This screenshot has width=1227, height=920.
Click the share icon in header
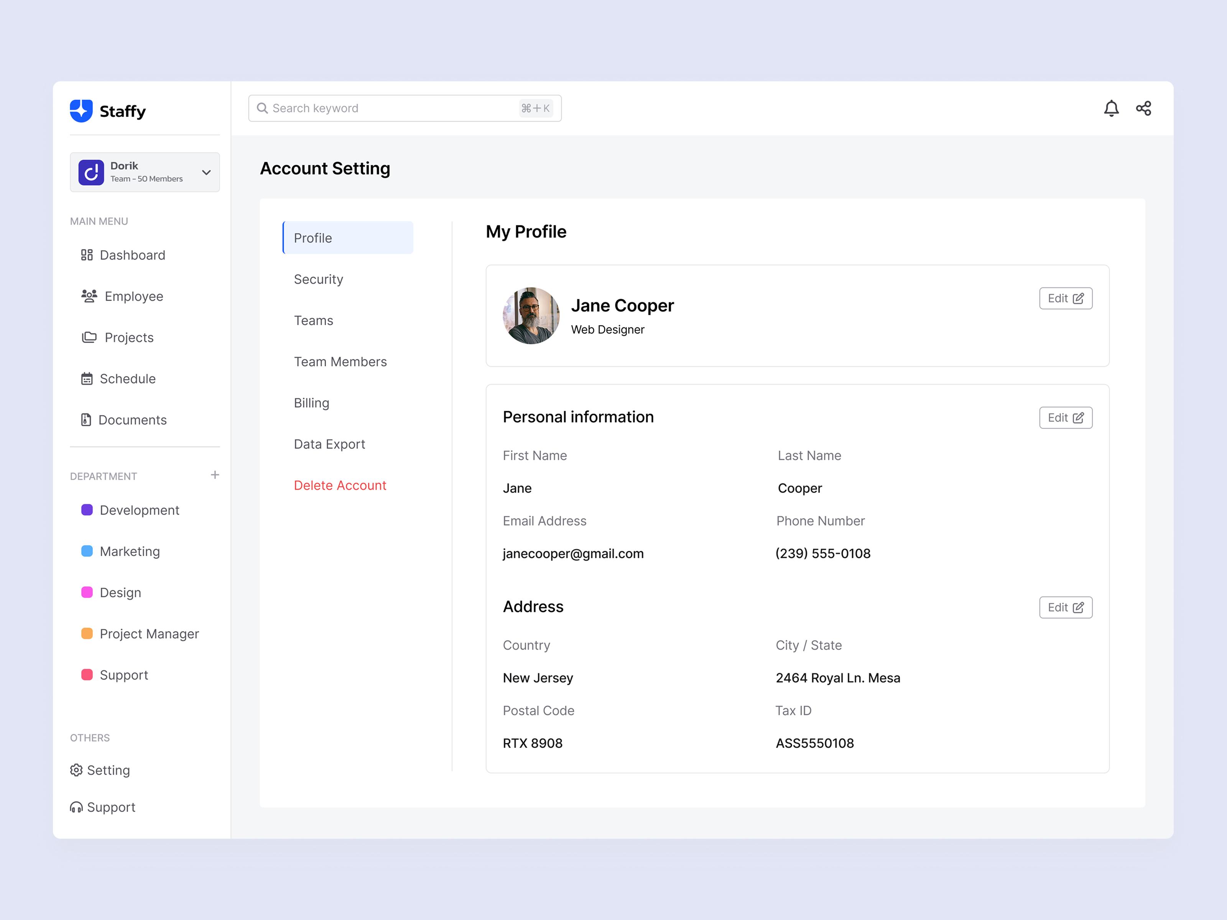[1143, 108]
